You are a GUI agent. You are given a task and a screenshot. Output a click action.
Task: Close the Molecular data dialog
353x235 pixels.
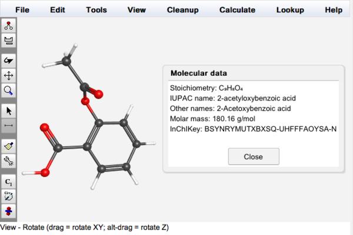(253, 157)
